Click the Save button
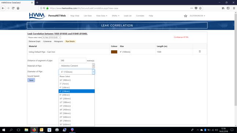Image resolution: width=237 pixels, height=133 pixels. click(x=31, y=80)
